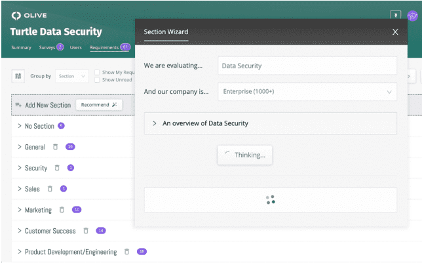Viewport: 422px width, 265px height.
Task: Click the Turtle Data Security title
Action: [x=56, y=31]
